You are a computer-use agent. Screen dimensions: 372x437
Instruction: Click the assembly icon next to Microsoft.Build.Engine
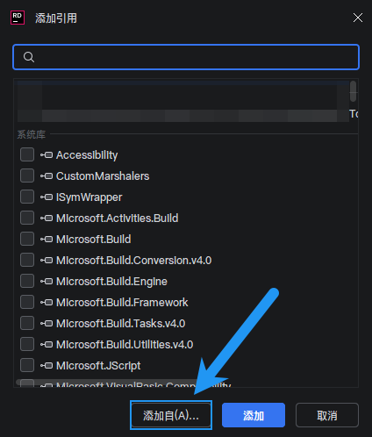pos(46,282)
